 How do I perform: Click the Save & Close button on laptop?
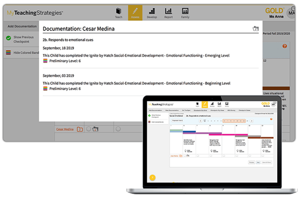coord(267,162)
